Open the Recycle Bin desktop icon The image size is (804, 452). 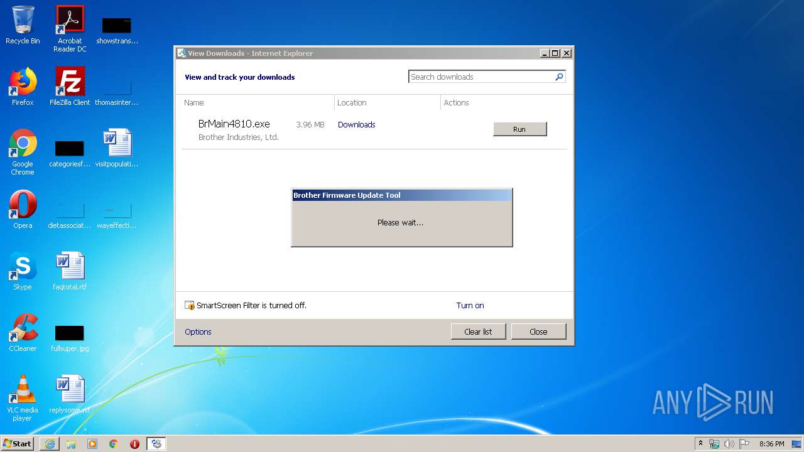23,25
